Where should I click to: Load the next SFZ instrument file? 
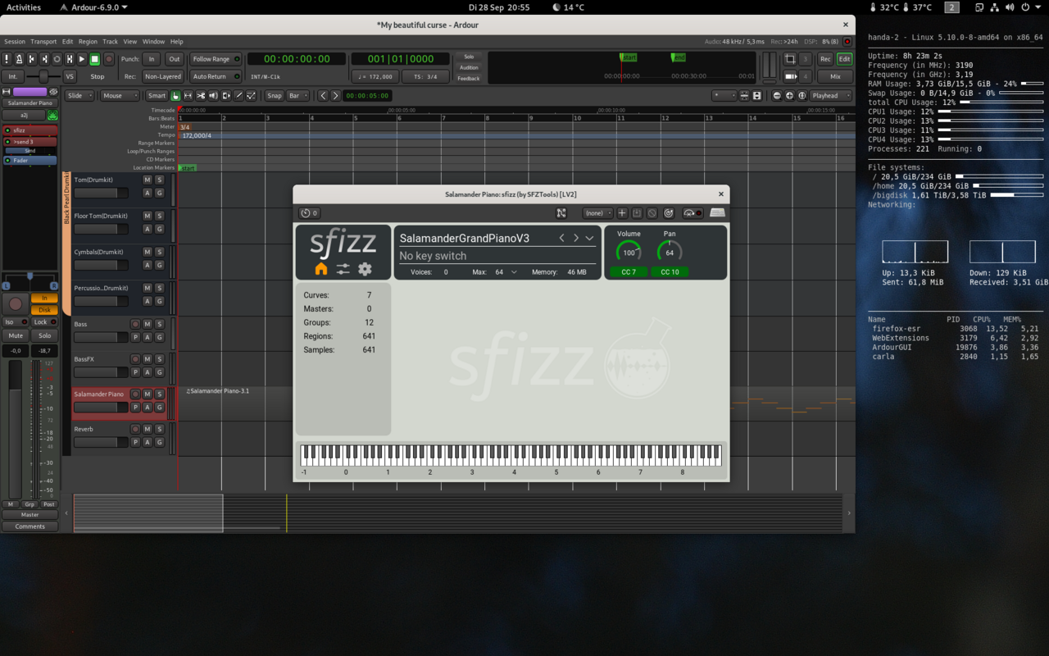[x=575, y=238]
